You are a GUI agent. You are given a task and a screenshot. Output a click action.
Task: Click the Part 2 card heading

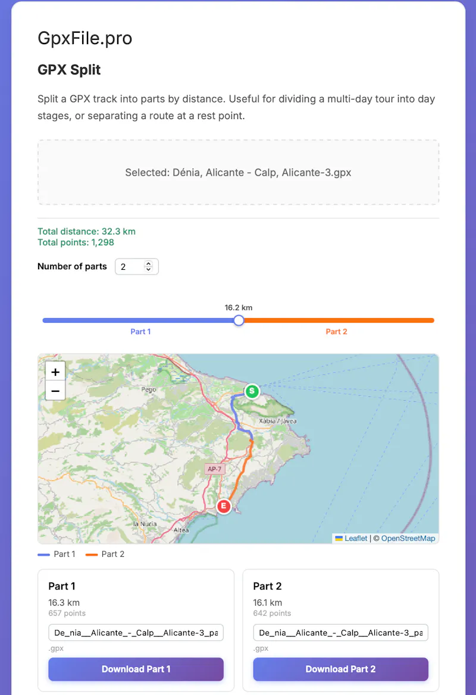[x=267, y=586]
